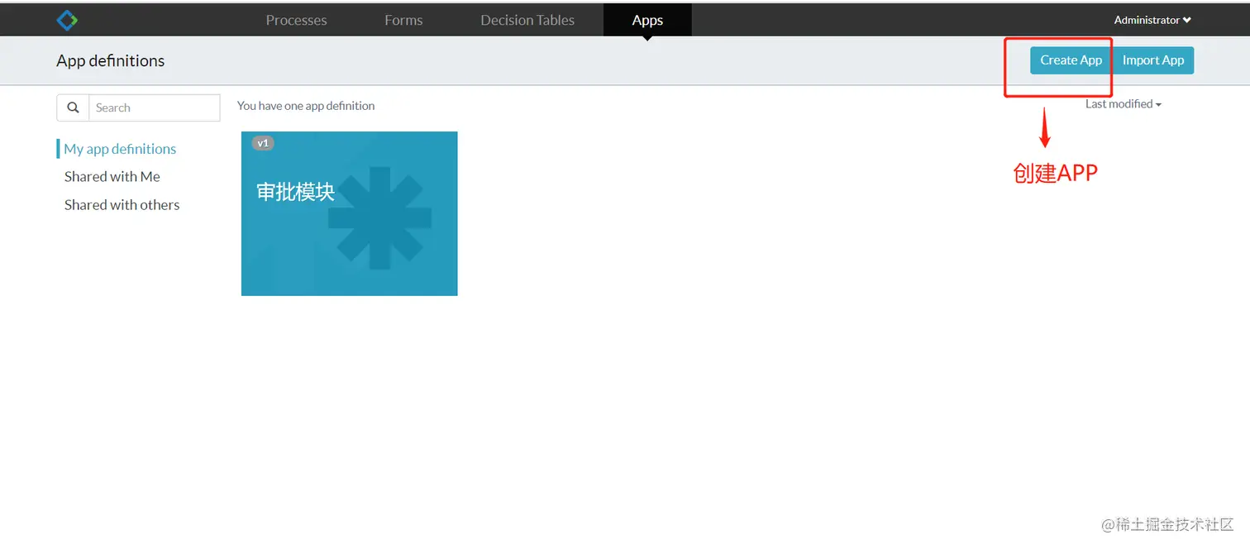1250x549 pixels.
Task: Select Shared with Me filter
Action: (x=112, y=177)
